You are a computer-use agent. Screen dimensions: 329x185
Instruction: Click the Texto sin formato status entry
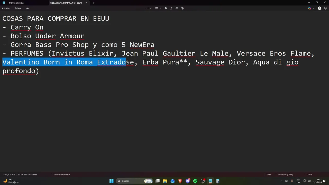tap(62, 174)
